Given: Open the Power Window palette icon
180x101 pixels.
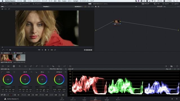Looking at the screenshot, I should click(x=42, y=66).
